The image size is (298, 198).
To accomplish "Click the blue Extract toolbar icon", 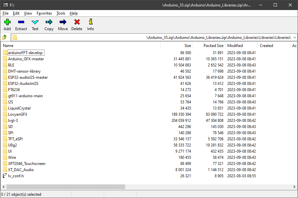I will click(x=21, y=22).
